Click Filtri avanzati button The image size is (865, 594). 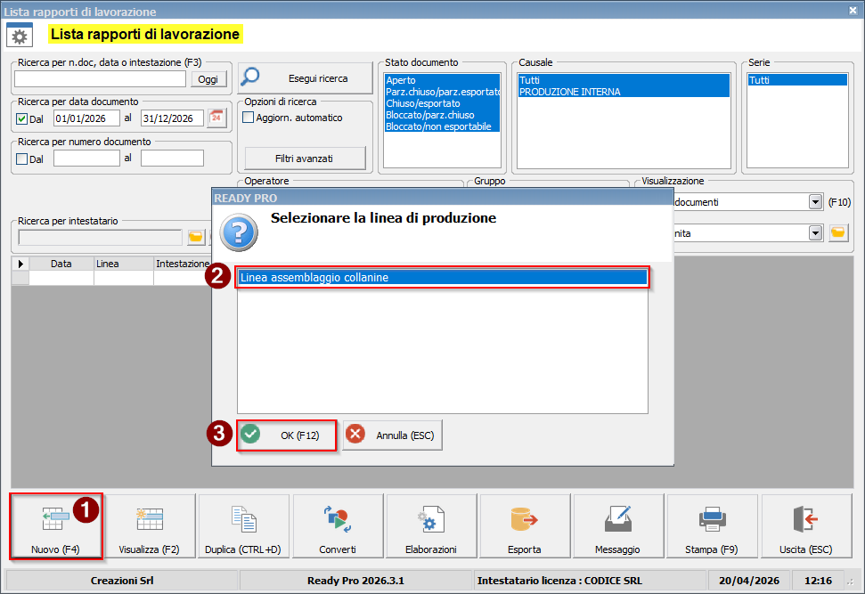(x=305, y=159)
